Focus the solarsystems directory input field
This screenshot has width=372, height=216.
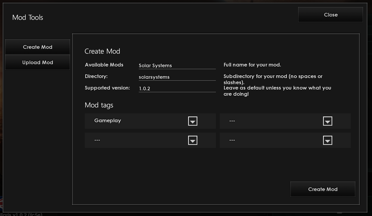(177, 77)
